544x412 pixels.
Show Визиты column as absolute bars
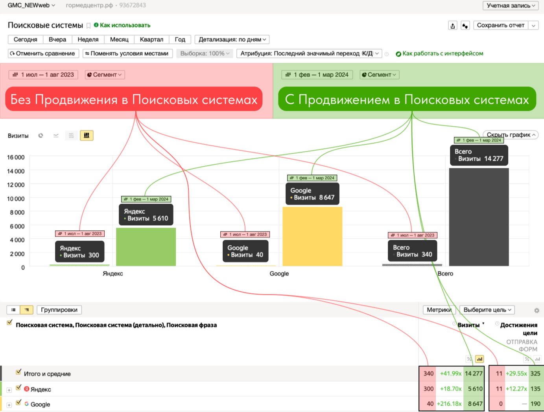point(479,359)
